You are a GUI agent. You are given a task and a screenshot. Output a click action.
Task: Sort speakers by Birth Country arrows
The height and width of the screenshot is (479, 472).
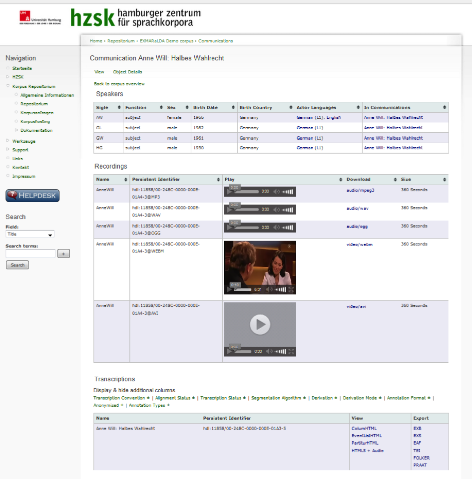pos(291,108)
